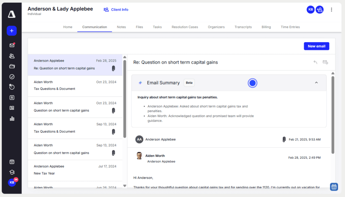Collapse the Email Summary panel

316,83
